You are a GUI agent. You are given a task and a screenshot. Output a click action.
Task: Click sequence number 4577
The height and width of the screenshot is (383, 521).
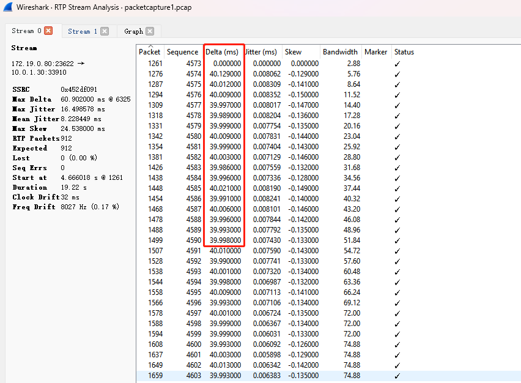(194, 105)
